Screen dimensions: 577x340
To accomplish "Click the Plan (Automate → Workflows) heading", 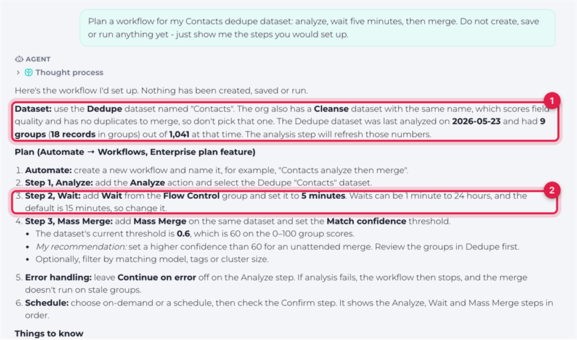I will click(x=135, y=152).
